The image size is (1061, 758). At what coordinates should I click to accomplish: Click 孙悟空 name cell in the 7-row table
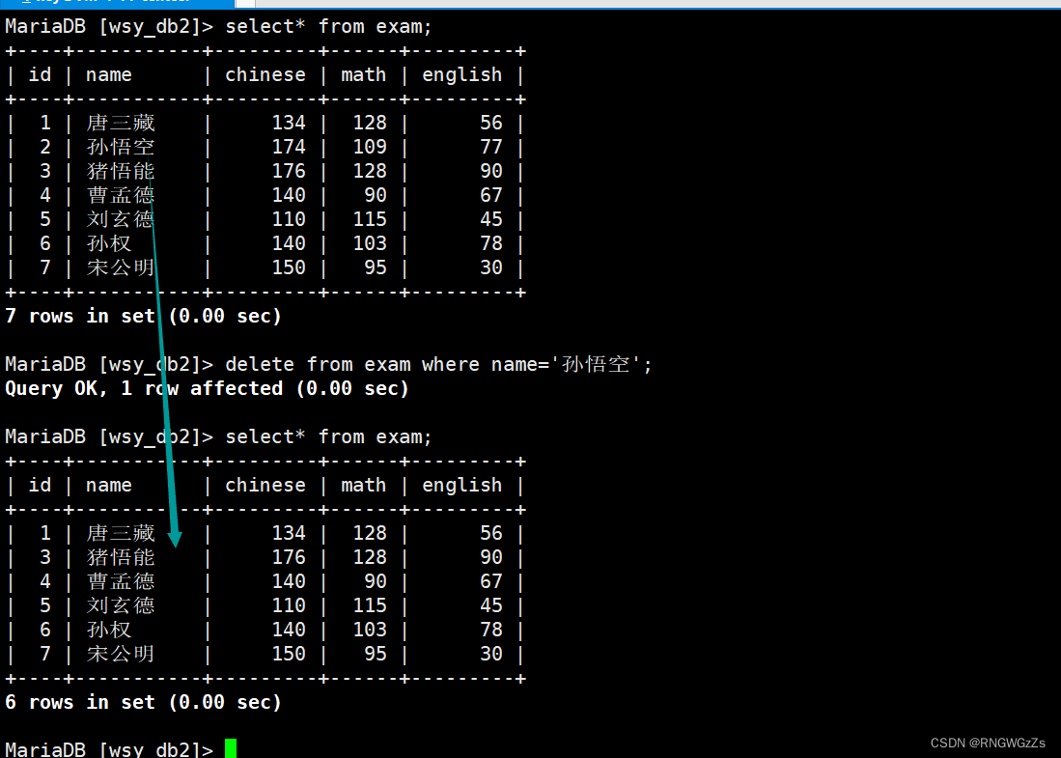click(121, 147)
